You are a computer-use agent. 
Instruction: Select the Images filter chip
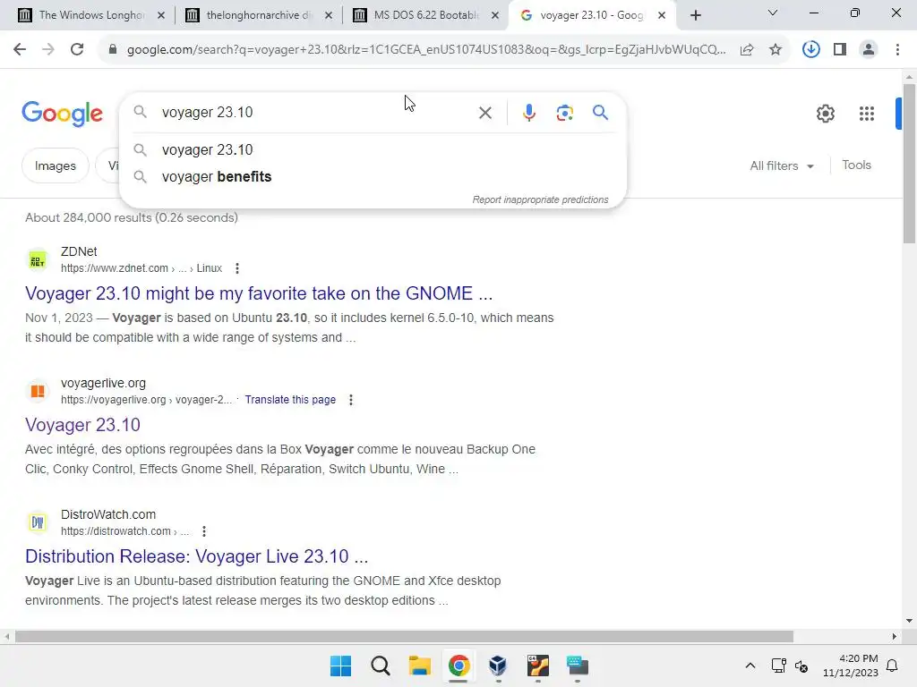pyautogui.click(x=55, y=165)
